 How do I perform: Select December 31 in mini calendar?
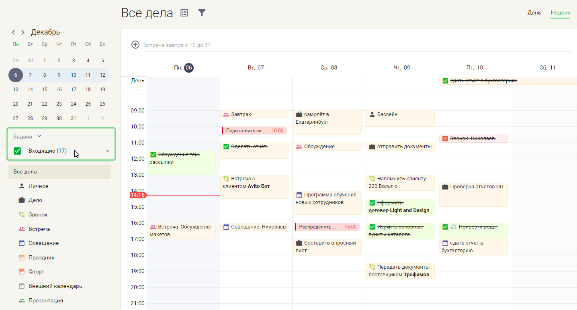pyautogui.click(x=74, y=118)
